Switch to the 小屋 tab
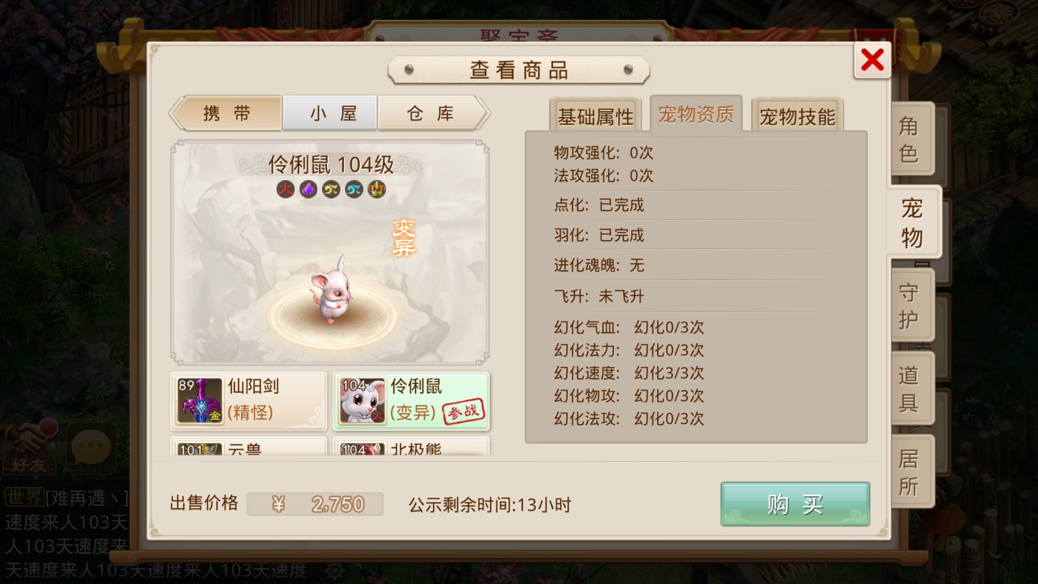 [x=330, y=113]
